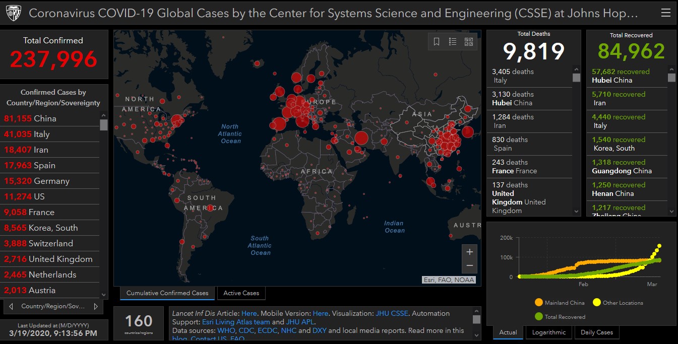Select US row with 11,274 cases

point(50,196)
